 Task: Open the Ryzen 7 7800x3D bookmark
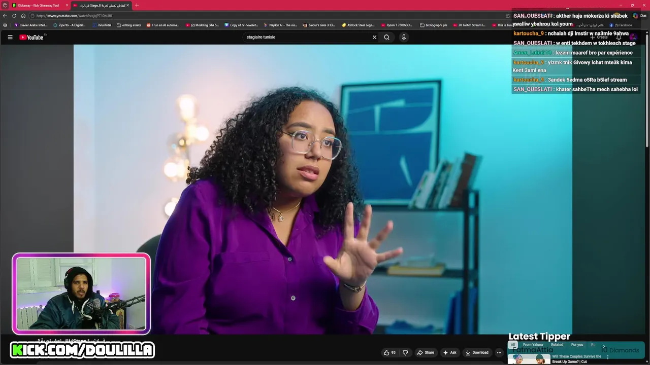tap(397, 25)
